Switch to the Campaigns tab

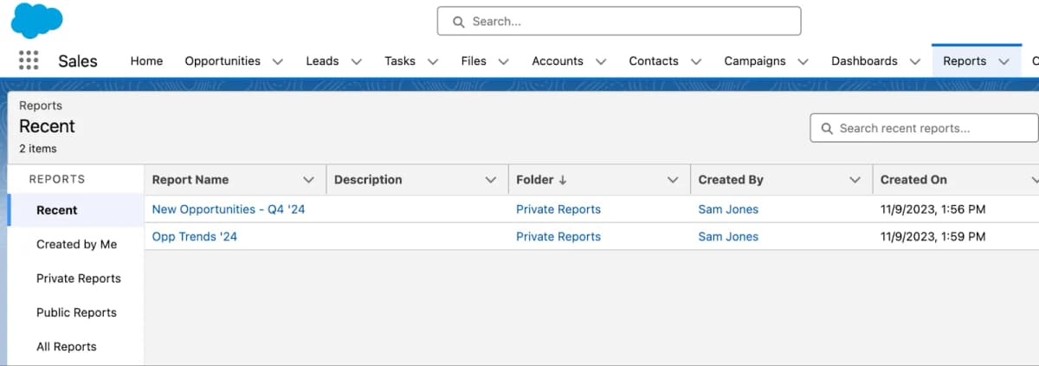pyautogui.click(x=755, y=61)
